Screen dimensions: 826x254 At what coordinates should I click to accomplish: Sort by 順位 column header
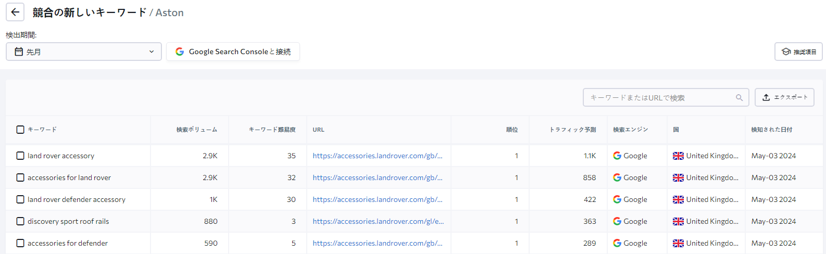point(512,130)
